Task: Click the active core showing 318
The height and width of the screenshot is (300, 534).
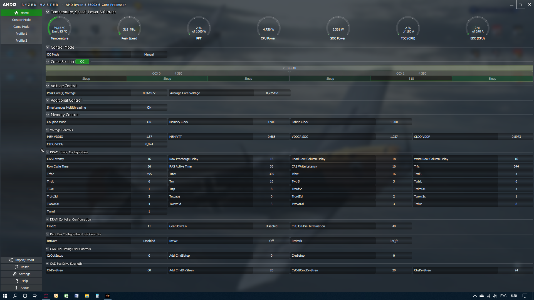Action: [411, 79]
